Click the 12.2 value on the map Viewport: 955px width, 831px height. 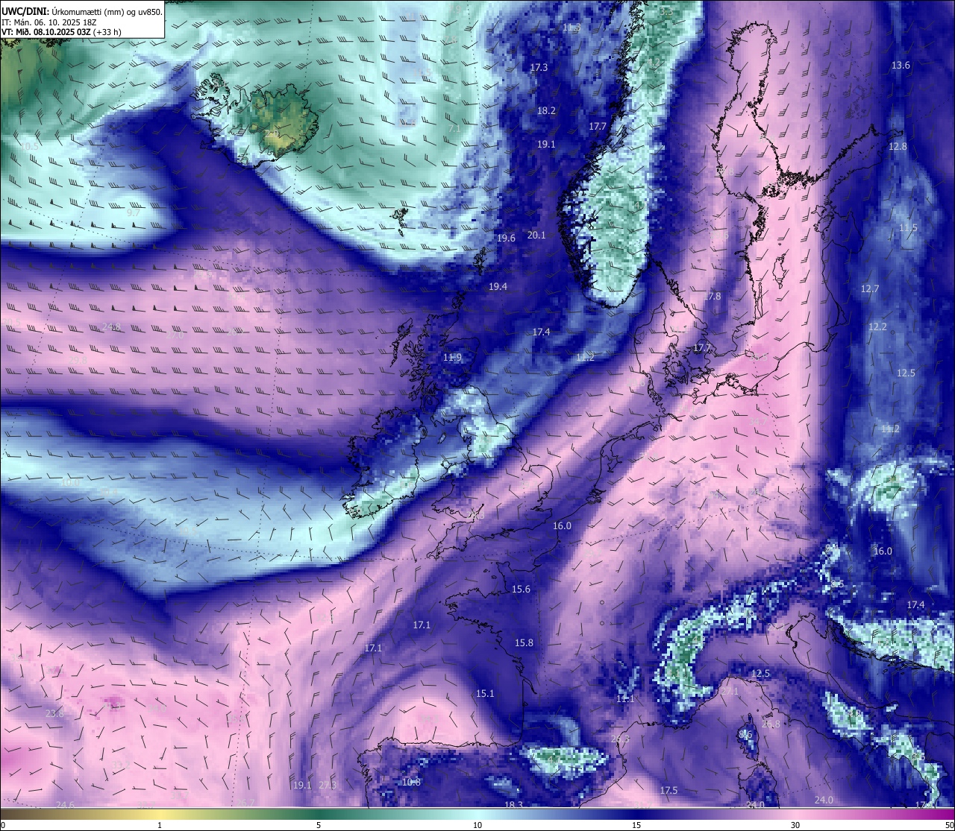877,326
